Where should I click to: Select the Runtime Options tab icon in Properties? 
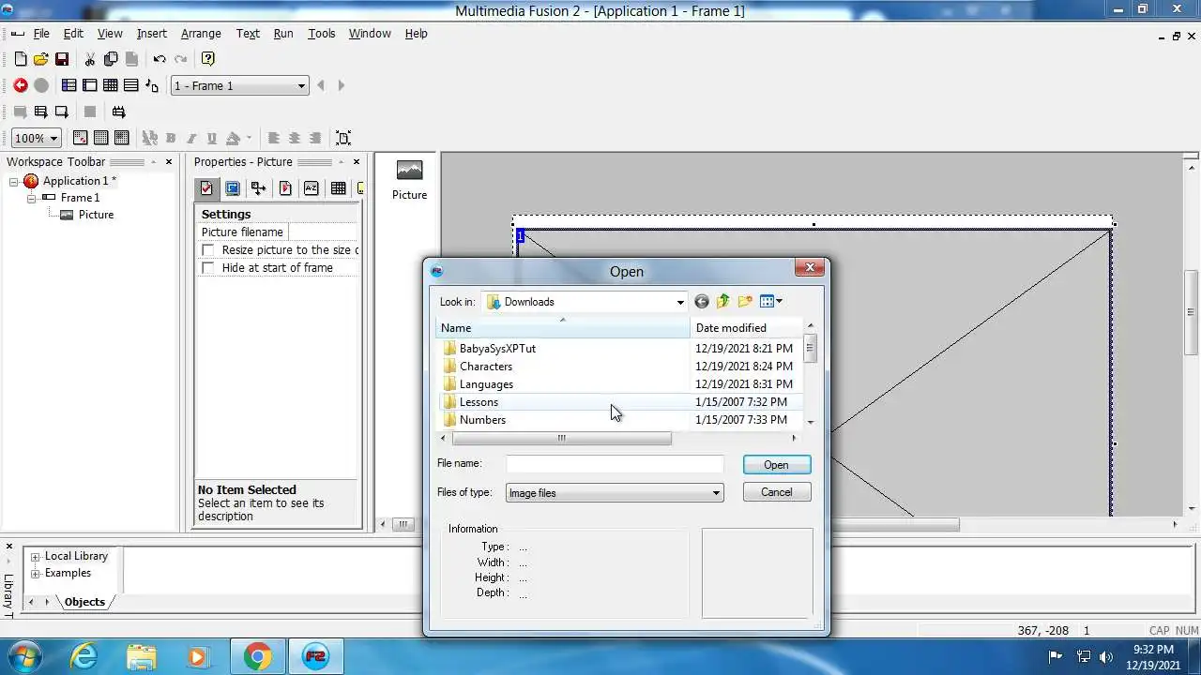285,188
